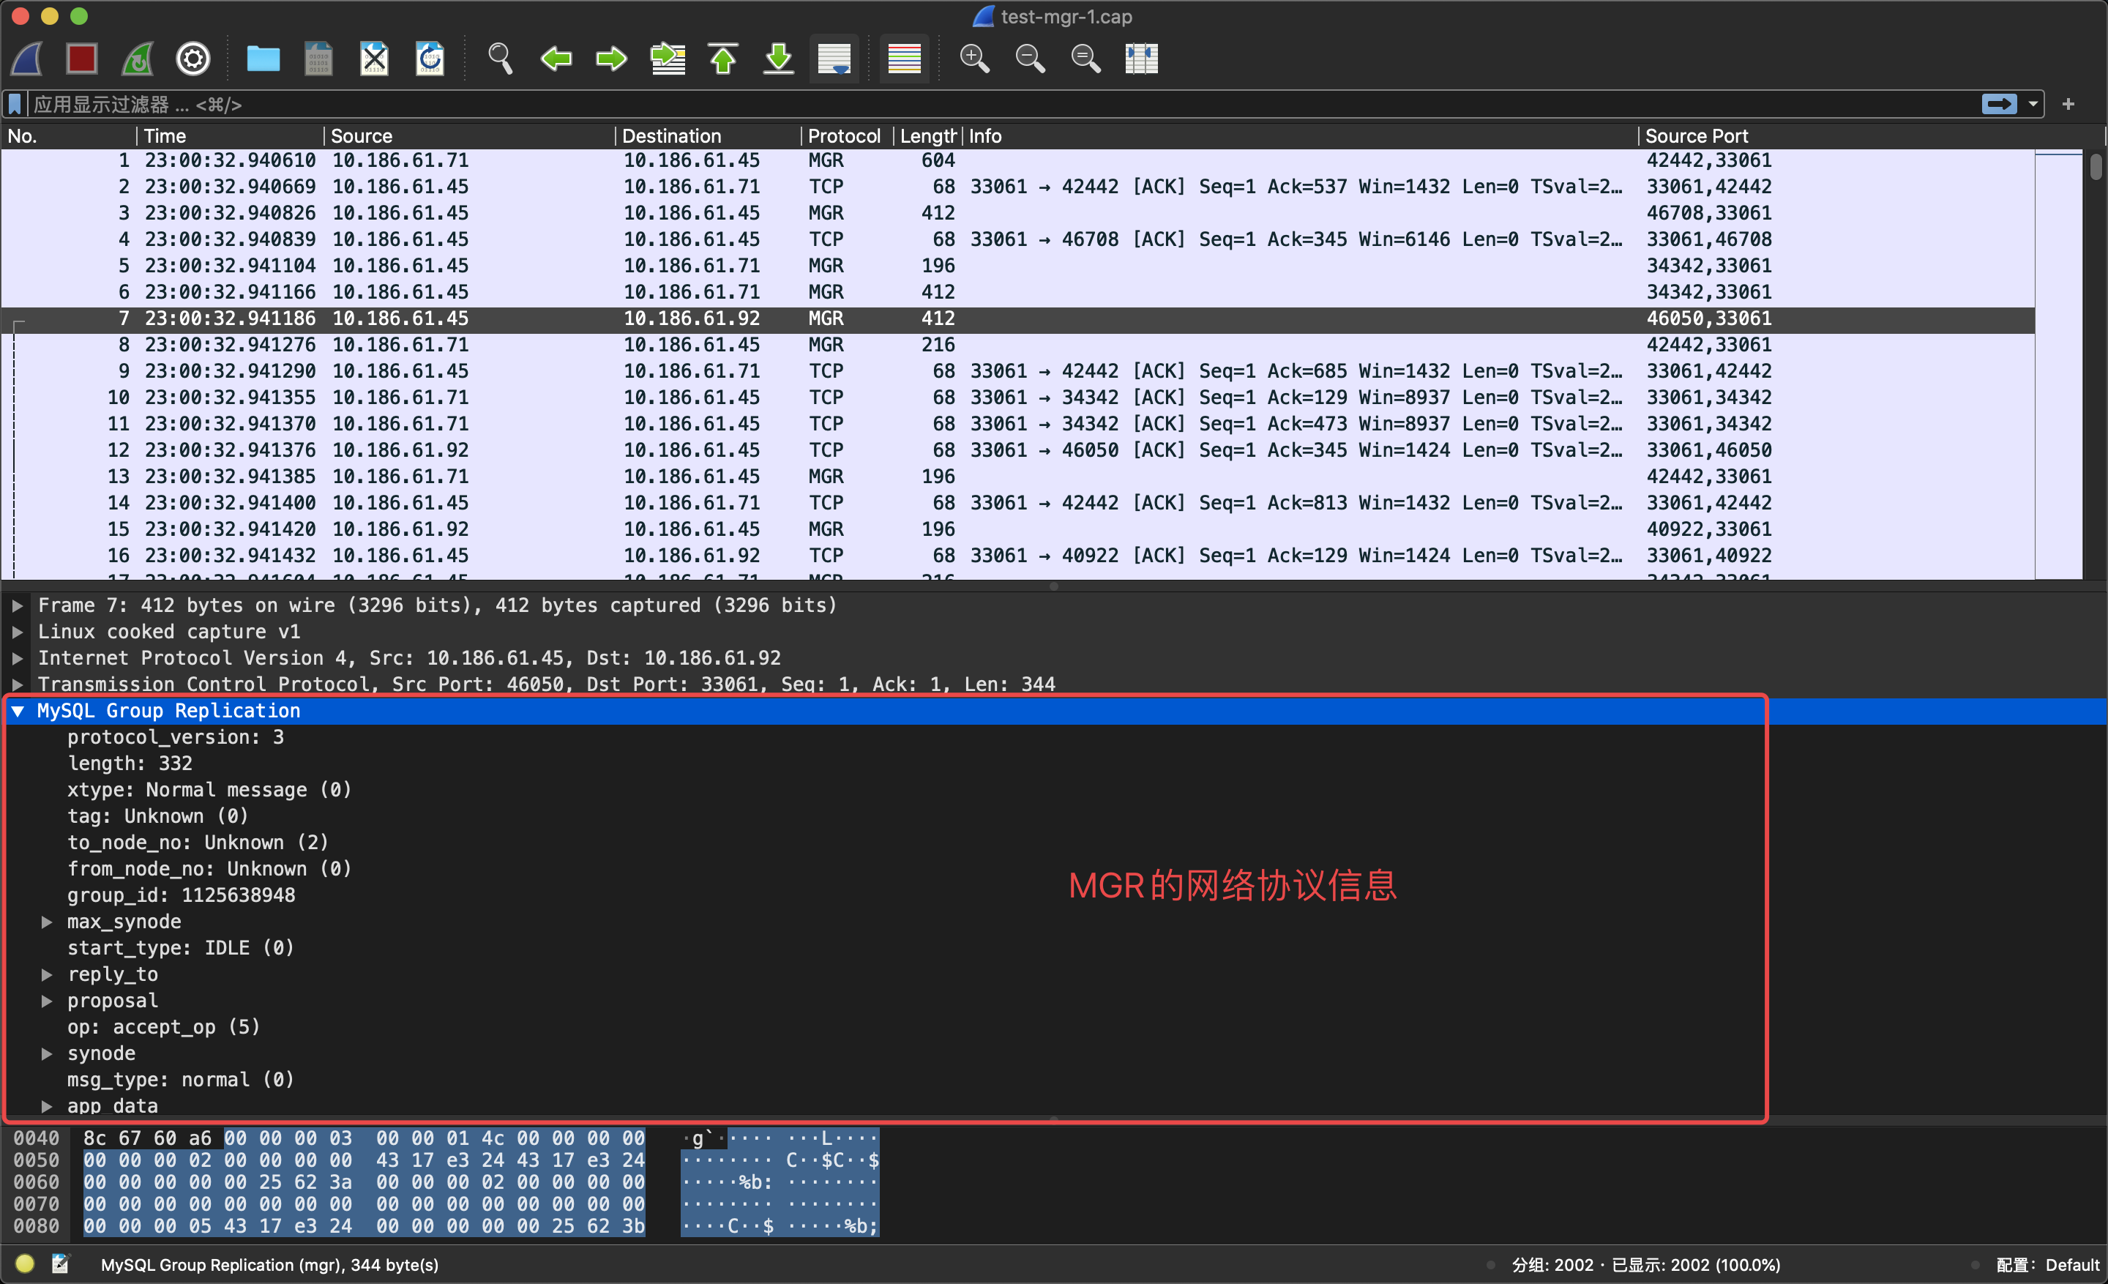The image size is (2108, 1284).
Task: Toggle packet colorization rules icon
Action: [903, 59]
